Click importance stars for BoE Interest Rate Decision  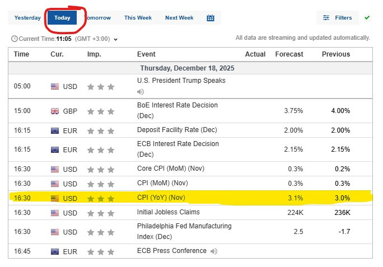101,111
